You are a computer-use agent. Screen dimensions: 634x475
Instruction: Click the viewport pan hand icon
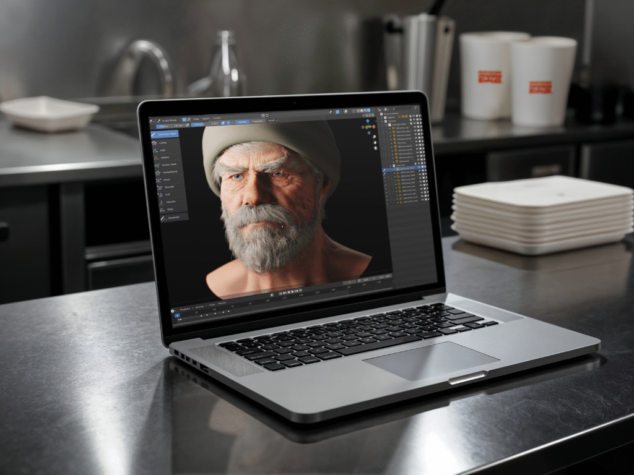click(375, 143)
